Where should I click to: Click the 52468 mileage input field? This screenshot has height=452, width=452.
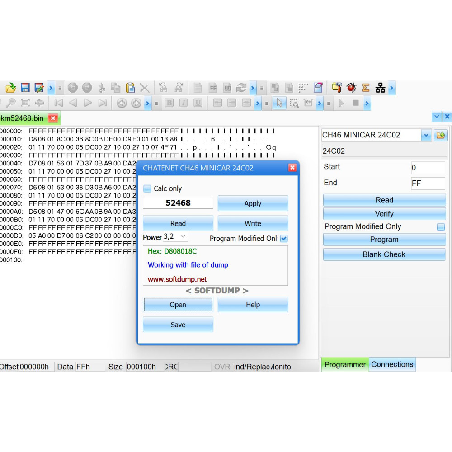point(178,203)
